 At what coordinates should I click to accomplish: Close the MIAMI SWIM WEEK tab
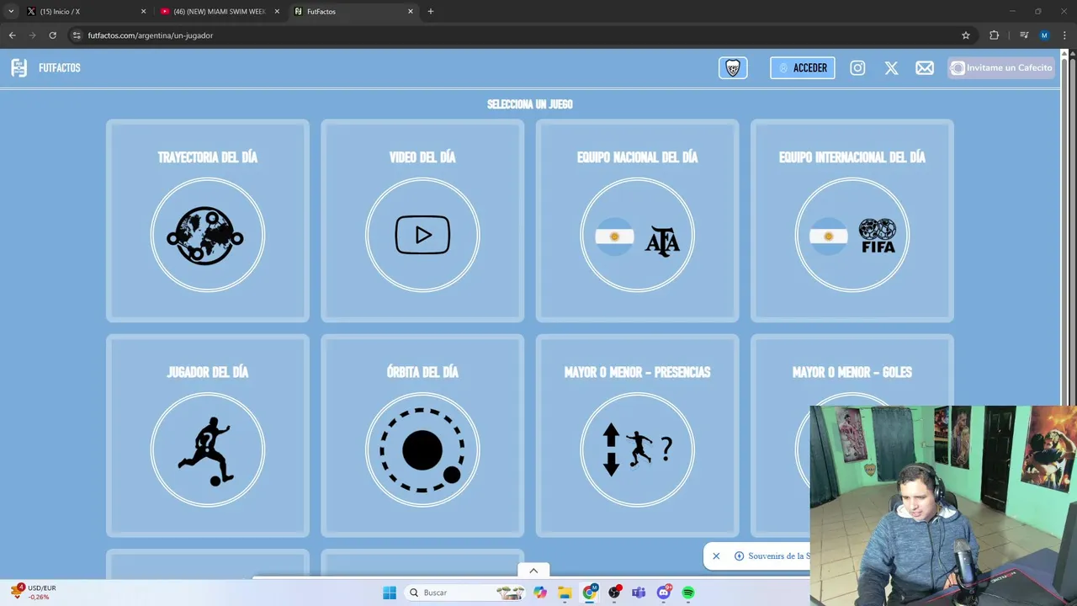277,12
